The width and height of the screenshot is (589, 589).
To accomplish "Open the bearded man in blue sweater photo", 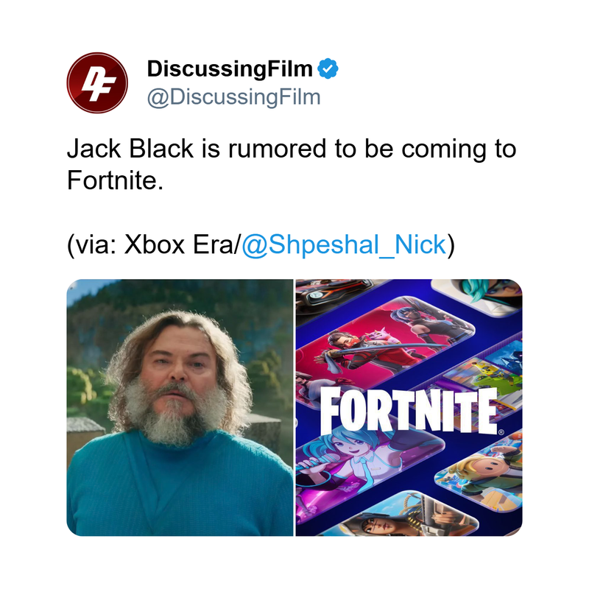I will pos(180,408).
